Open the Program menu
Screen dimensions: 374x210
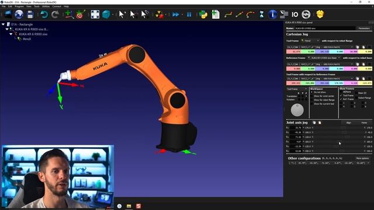tap(19, 6)
